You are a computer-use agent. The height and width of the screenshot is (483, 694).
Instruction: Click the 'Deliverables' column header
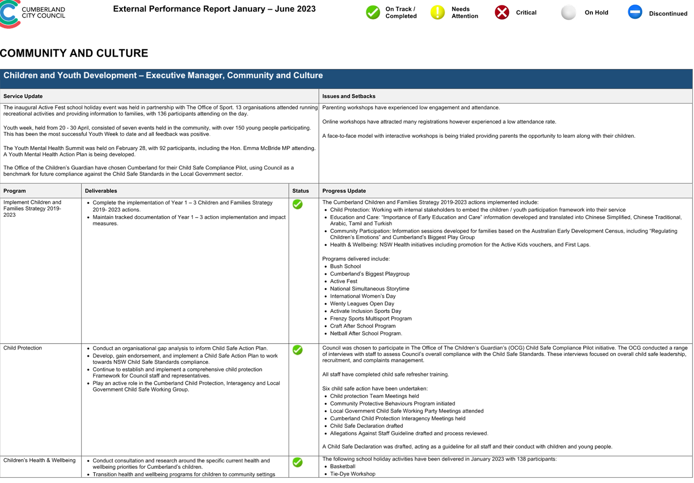[101, 191]
